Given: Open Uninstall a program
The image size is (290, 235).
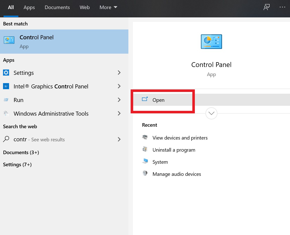Looking at the screenshot, I should click(174, 150).
